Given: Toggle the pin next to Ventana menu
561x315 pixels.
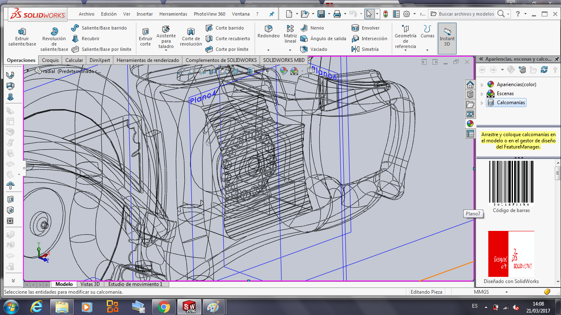Looking at the screenshot, I should pyautogui.click(x=271, y=14).
